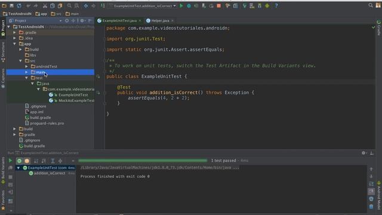Open the Android Model side tab
Screen dimensions: 382x215
tap(379, 195)
